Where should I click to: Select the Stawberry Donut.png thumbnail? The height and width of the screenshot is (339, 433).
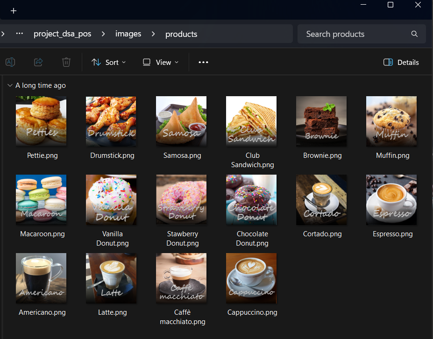coord(181,199)
